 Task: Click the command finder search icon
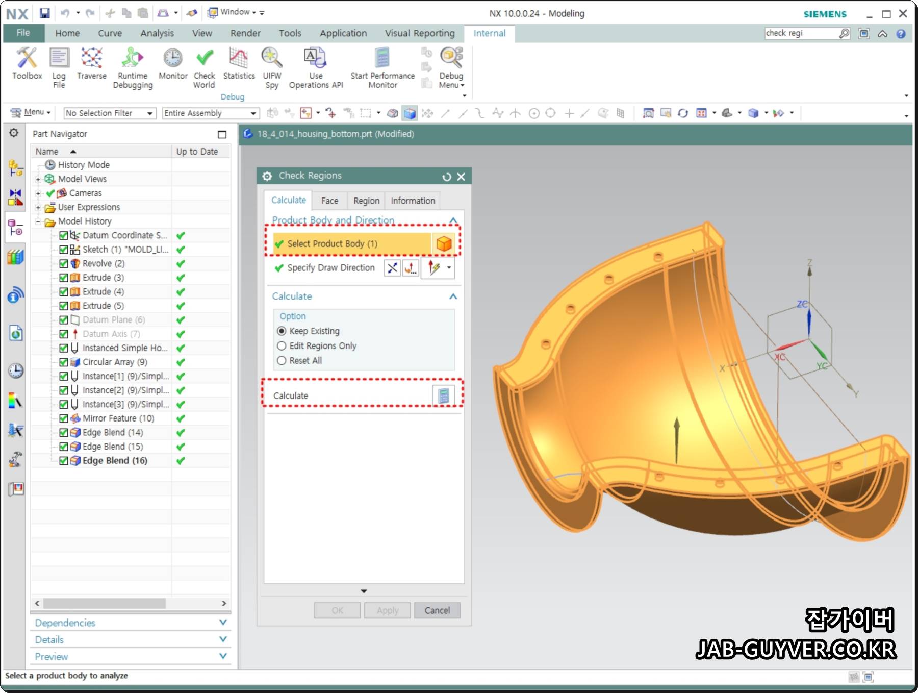845,33
